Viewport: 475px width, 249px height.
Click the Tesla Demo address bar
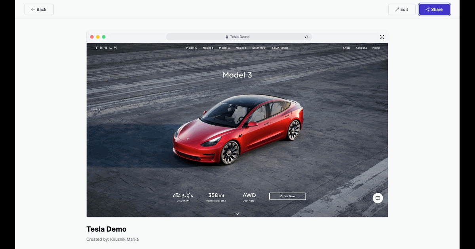(239, 37)
